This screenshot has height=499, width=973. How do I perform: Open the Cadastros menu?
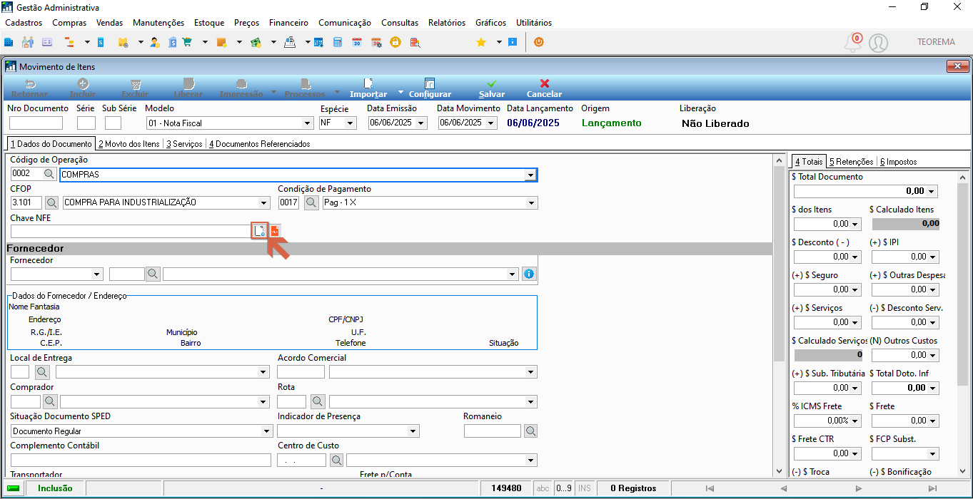[x=24, y=23]
